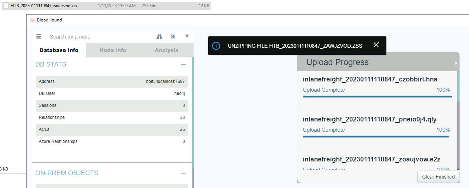Viewport: 469px width, 188px height.
Task: Click the unzipping file message text
Action: pos(295,46)
